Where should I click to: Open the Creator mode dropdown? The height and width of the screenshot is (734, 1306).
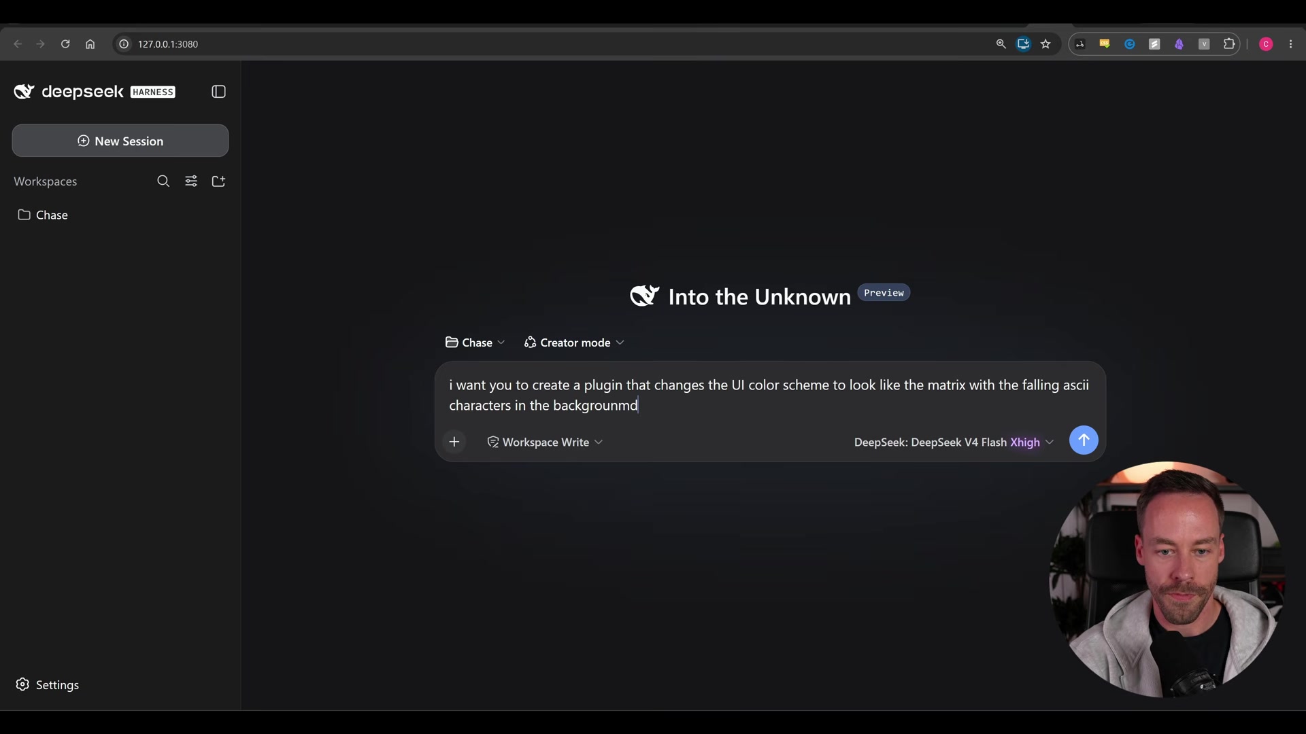click(x=574, y=343)
